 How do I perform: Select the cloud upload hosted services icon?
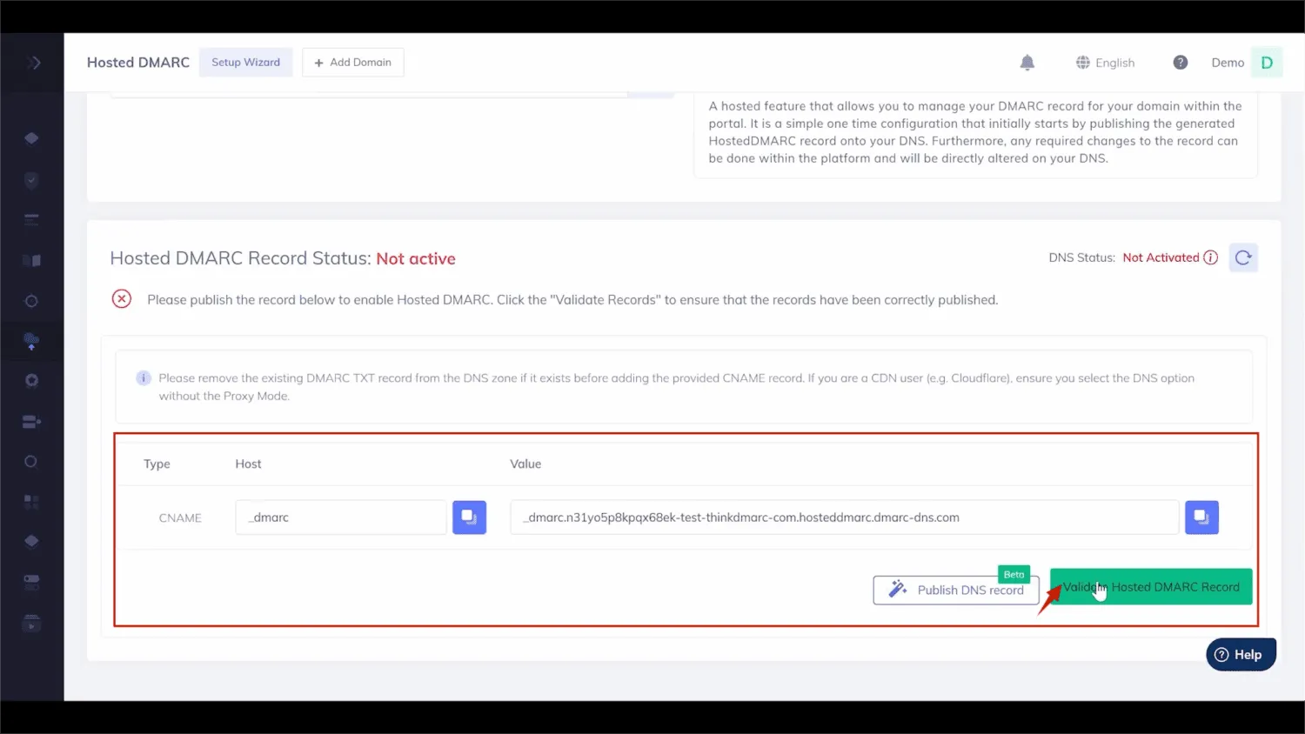(31, 341)
